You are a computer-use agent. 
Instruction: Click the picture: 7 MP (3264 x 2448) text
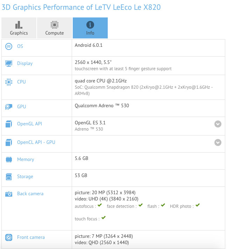tap(104, 236)
